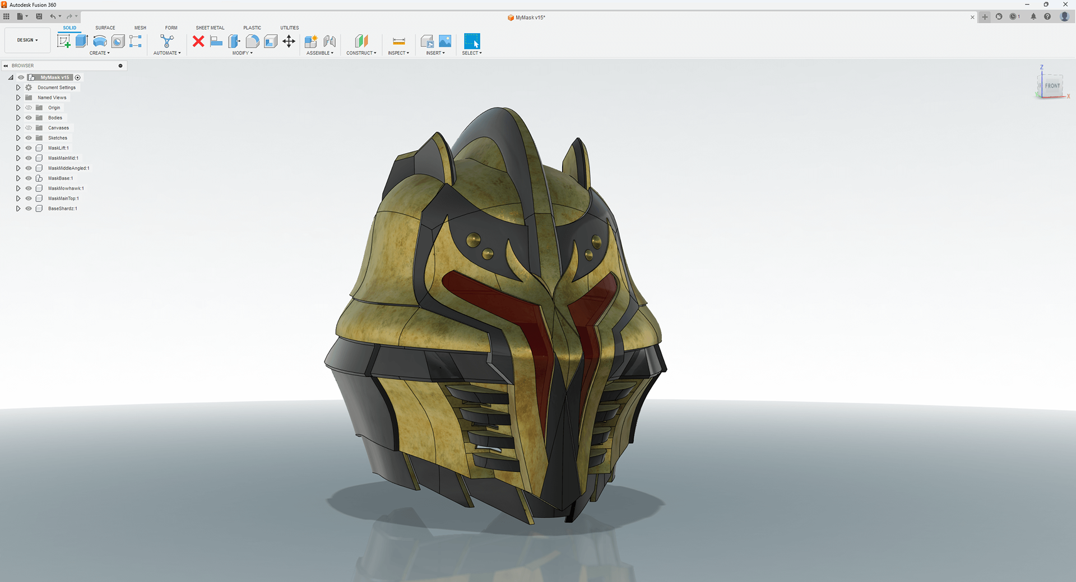Switch to the SURFACE tab
1076x582 pixels.
[x=105, y=27]
